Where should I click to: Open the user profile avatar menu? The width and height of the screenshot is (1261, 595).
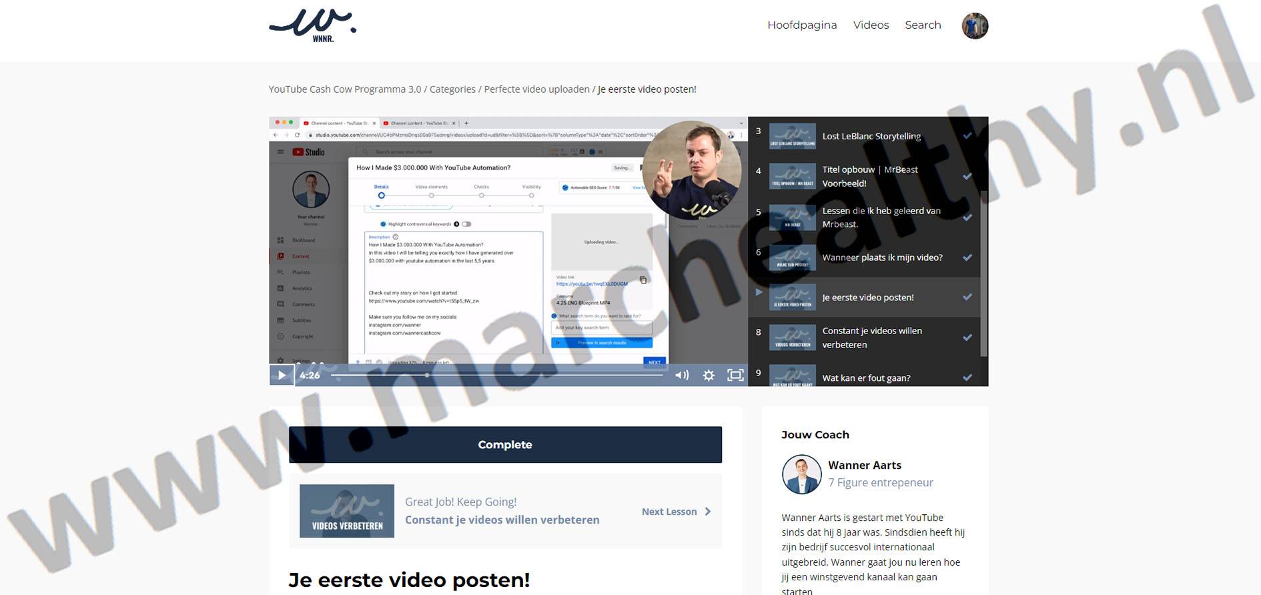[974, 26]
